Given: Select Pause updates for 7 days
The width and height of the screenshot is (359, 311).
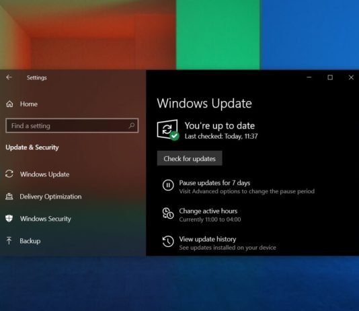Looking at the screenshot, I should coord(214,183).
